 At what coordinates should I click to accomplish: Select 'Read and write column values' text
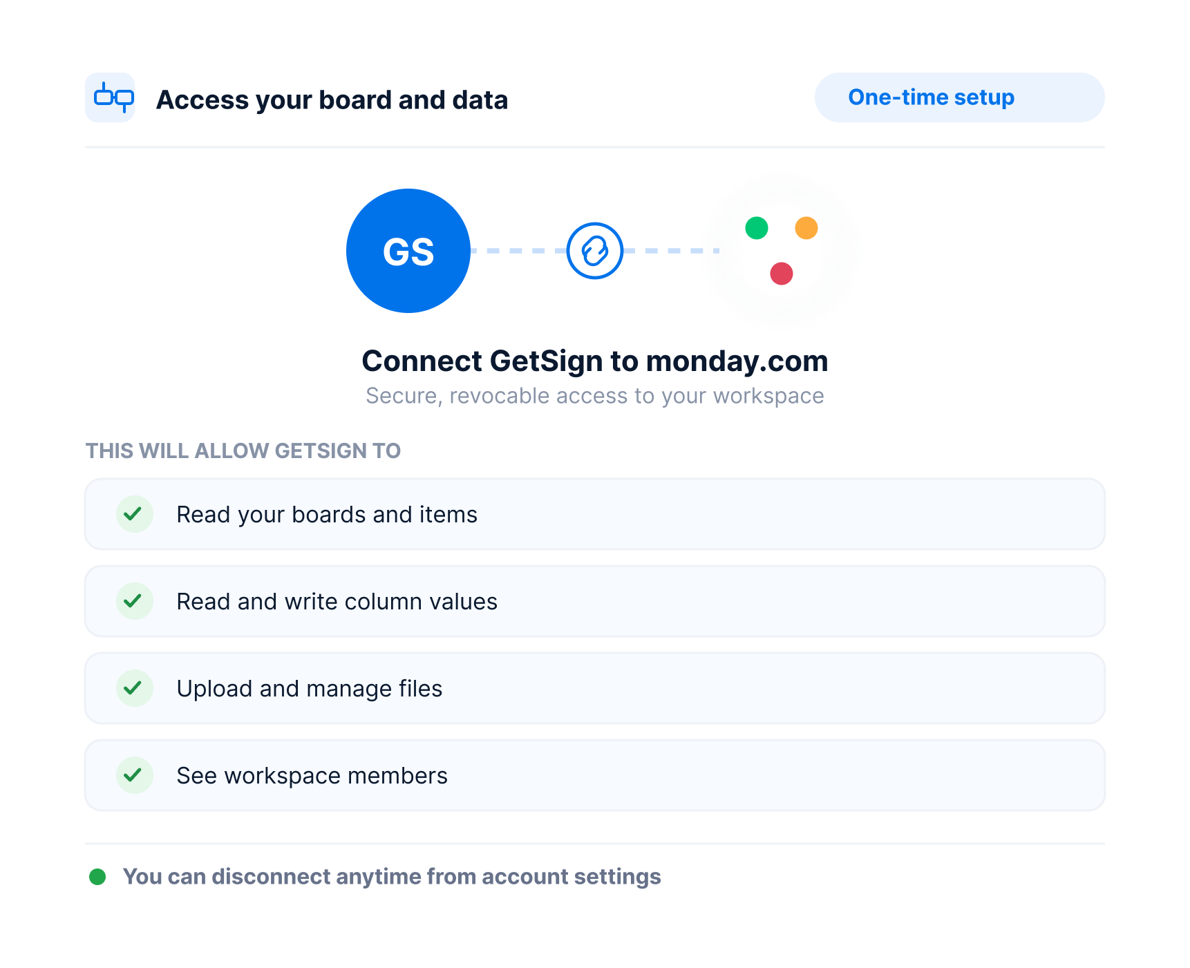click(x=337, y=602)
